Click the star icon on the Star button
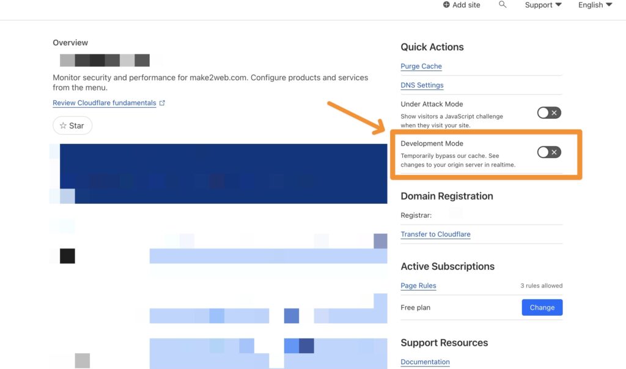Image resolution: width=626 pixels, height=369 pixels. (63, 125)
